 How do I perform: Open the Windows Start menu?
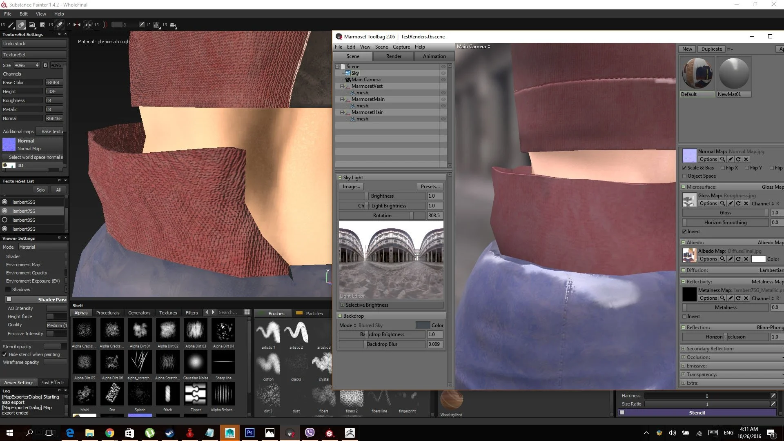10,433
